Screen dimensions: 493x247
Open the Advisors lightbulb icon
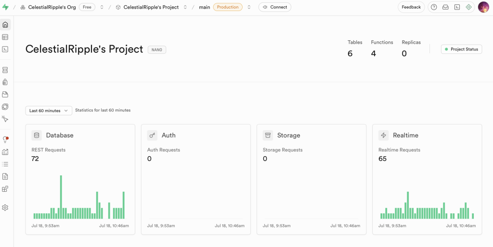pyautogui.click(x=5, y=140)
